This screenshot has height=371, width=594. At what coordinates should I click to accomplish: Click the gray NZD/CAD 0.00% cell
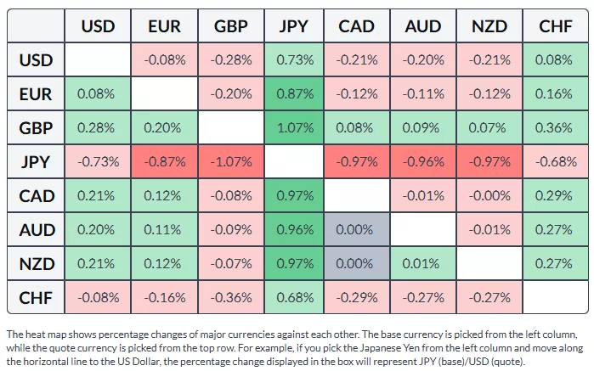point(357,264)
